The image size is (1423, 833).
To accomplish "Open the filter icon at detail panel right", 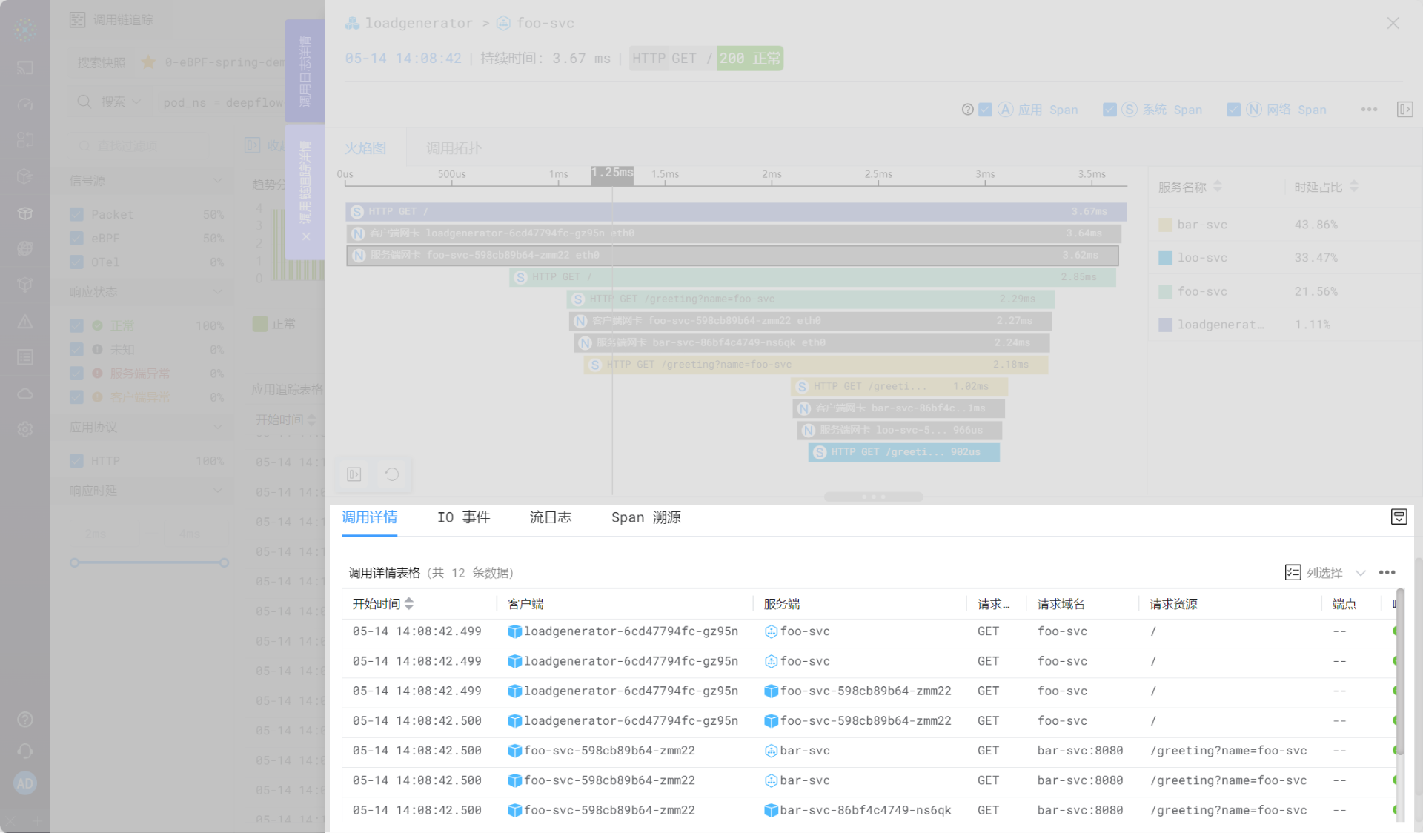I will (x=1399, y=517).
